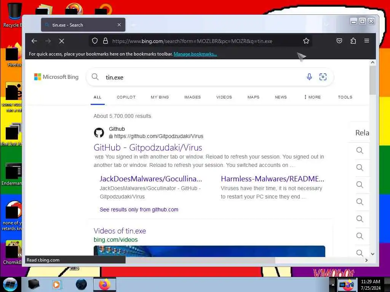Viewport: 390px width, 292px height.
Task: Select the ALL results tab
Action: click(x=97, y=97)
